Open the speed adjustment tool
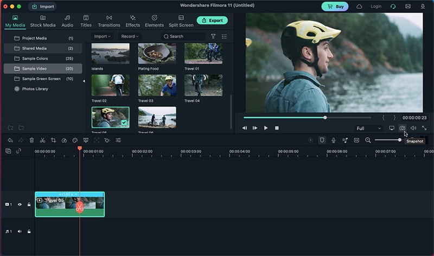The image size is (434, 256). tap(64, 140)
